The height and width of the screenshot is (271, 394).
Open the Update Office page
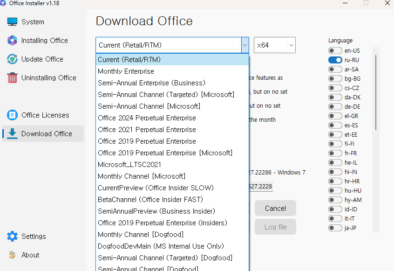(43, 59)
